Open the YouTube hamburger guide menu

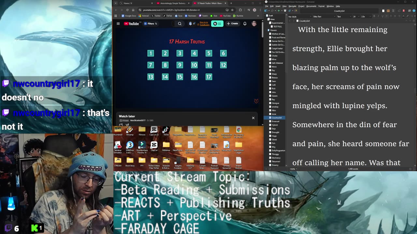(118, 23)
